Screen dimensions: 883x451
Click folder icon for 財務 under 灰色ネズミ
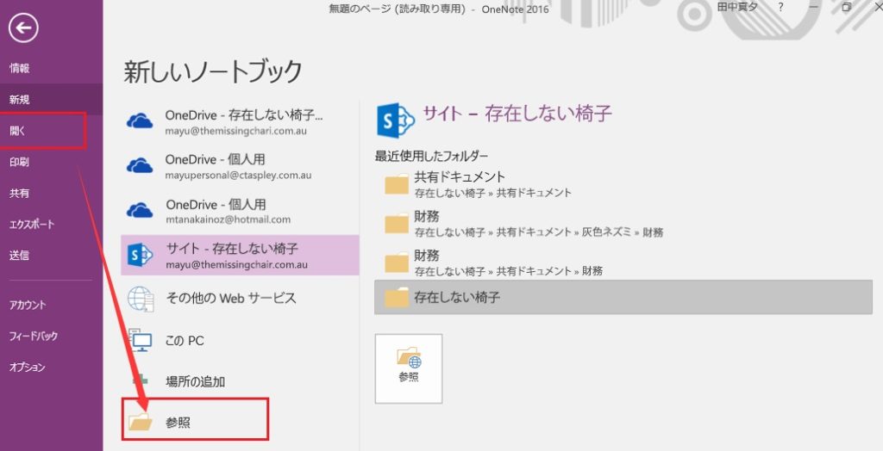point(397,223)
